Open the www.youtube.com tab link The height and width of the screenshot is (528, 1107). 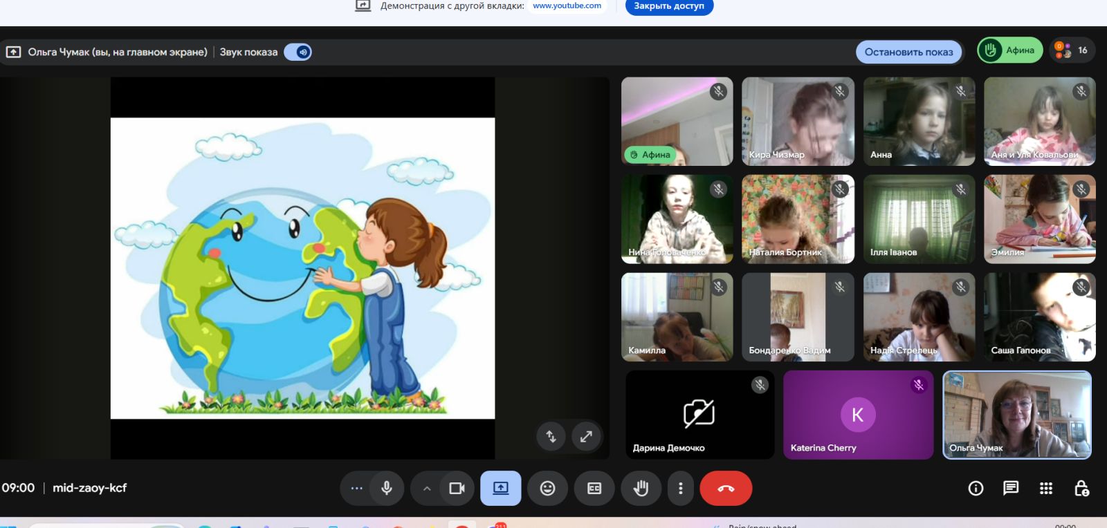567,6
